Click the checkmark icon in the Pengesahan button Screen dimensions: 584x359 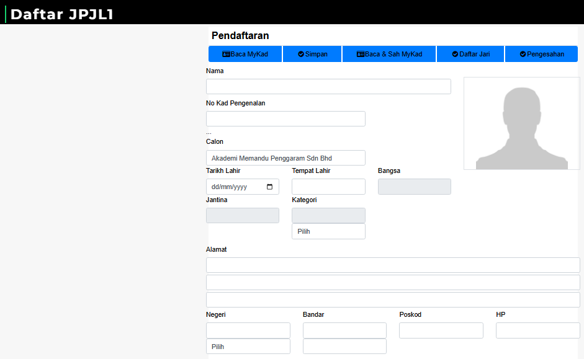(x=523, y=55)
